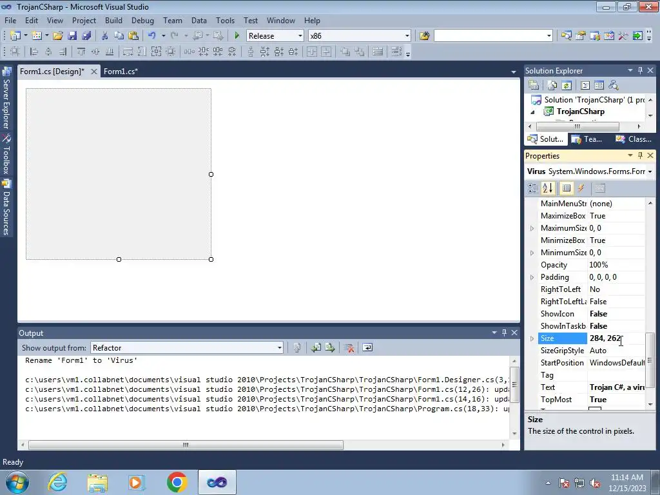Toggle auto-hide pin on Solution Explorer
This screenshot has height=495, width=660.
(x=640, y=71)
